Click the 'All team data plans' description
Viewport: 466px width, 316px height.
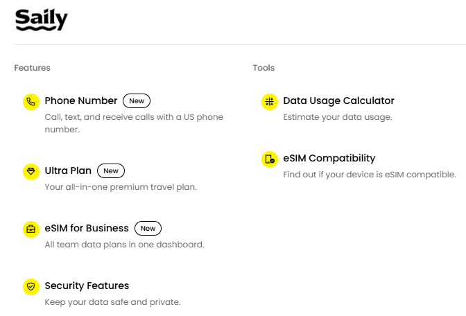coord(125,245)
